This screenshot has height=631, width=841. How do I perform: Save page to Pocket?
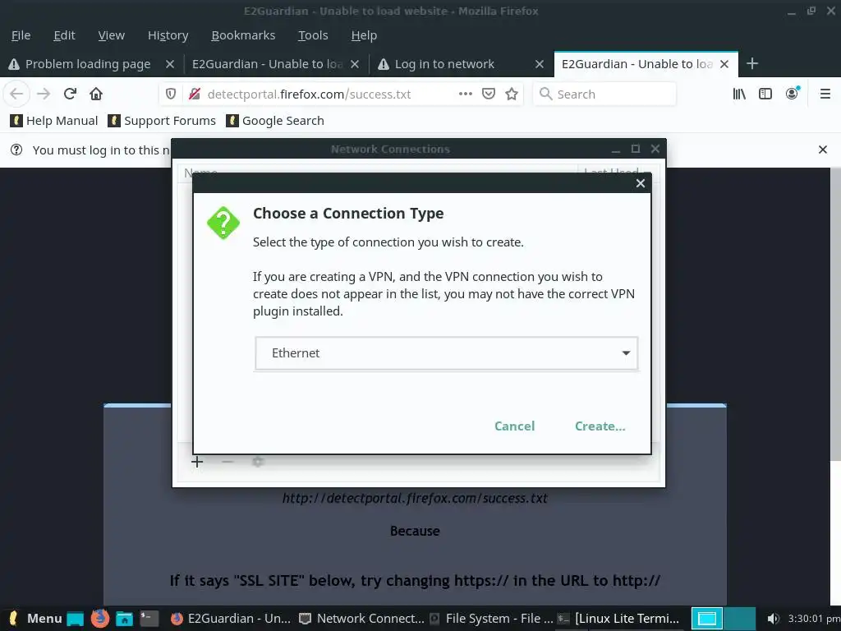pos(488,94)
